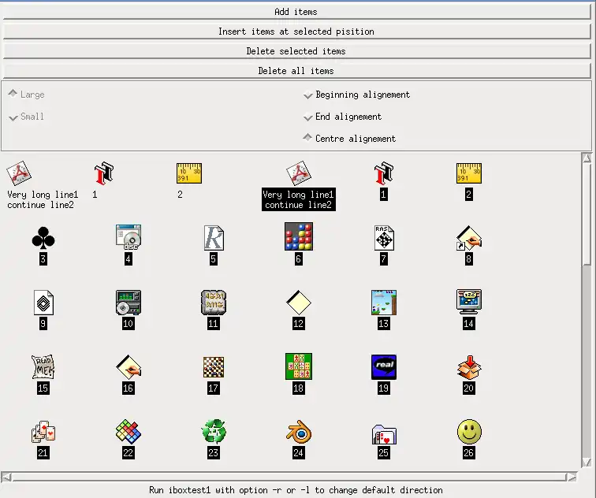Click the package download icon labeled 20
Viewport: 596px width, 498px height.
tap(468, 367)
